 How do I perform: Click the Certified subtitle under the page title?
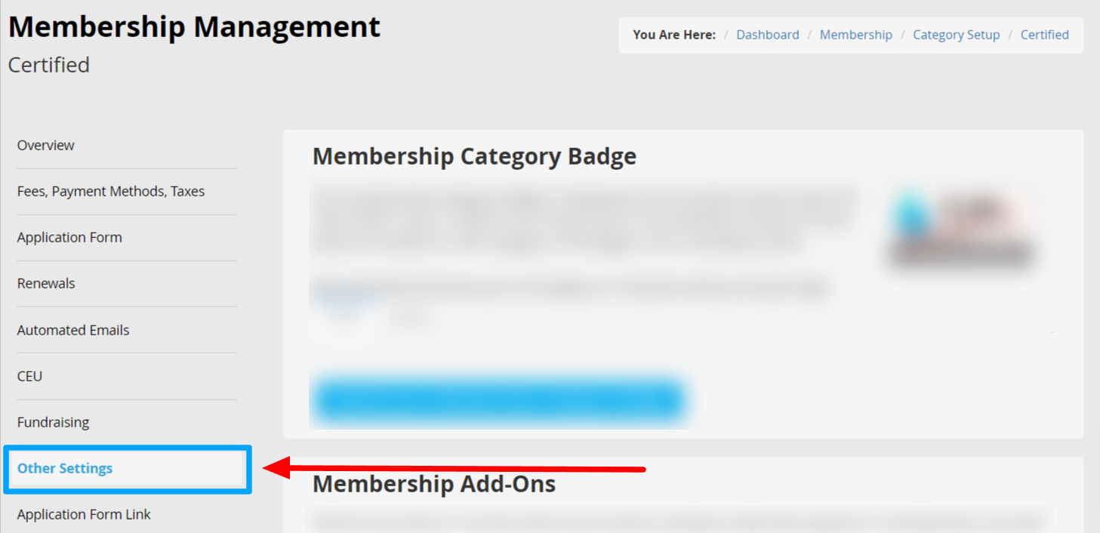point(48,65)
